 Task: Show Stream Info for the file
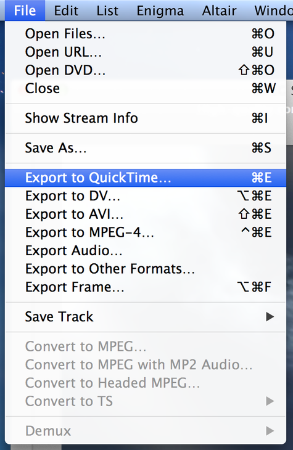click(146, 118)
